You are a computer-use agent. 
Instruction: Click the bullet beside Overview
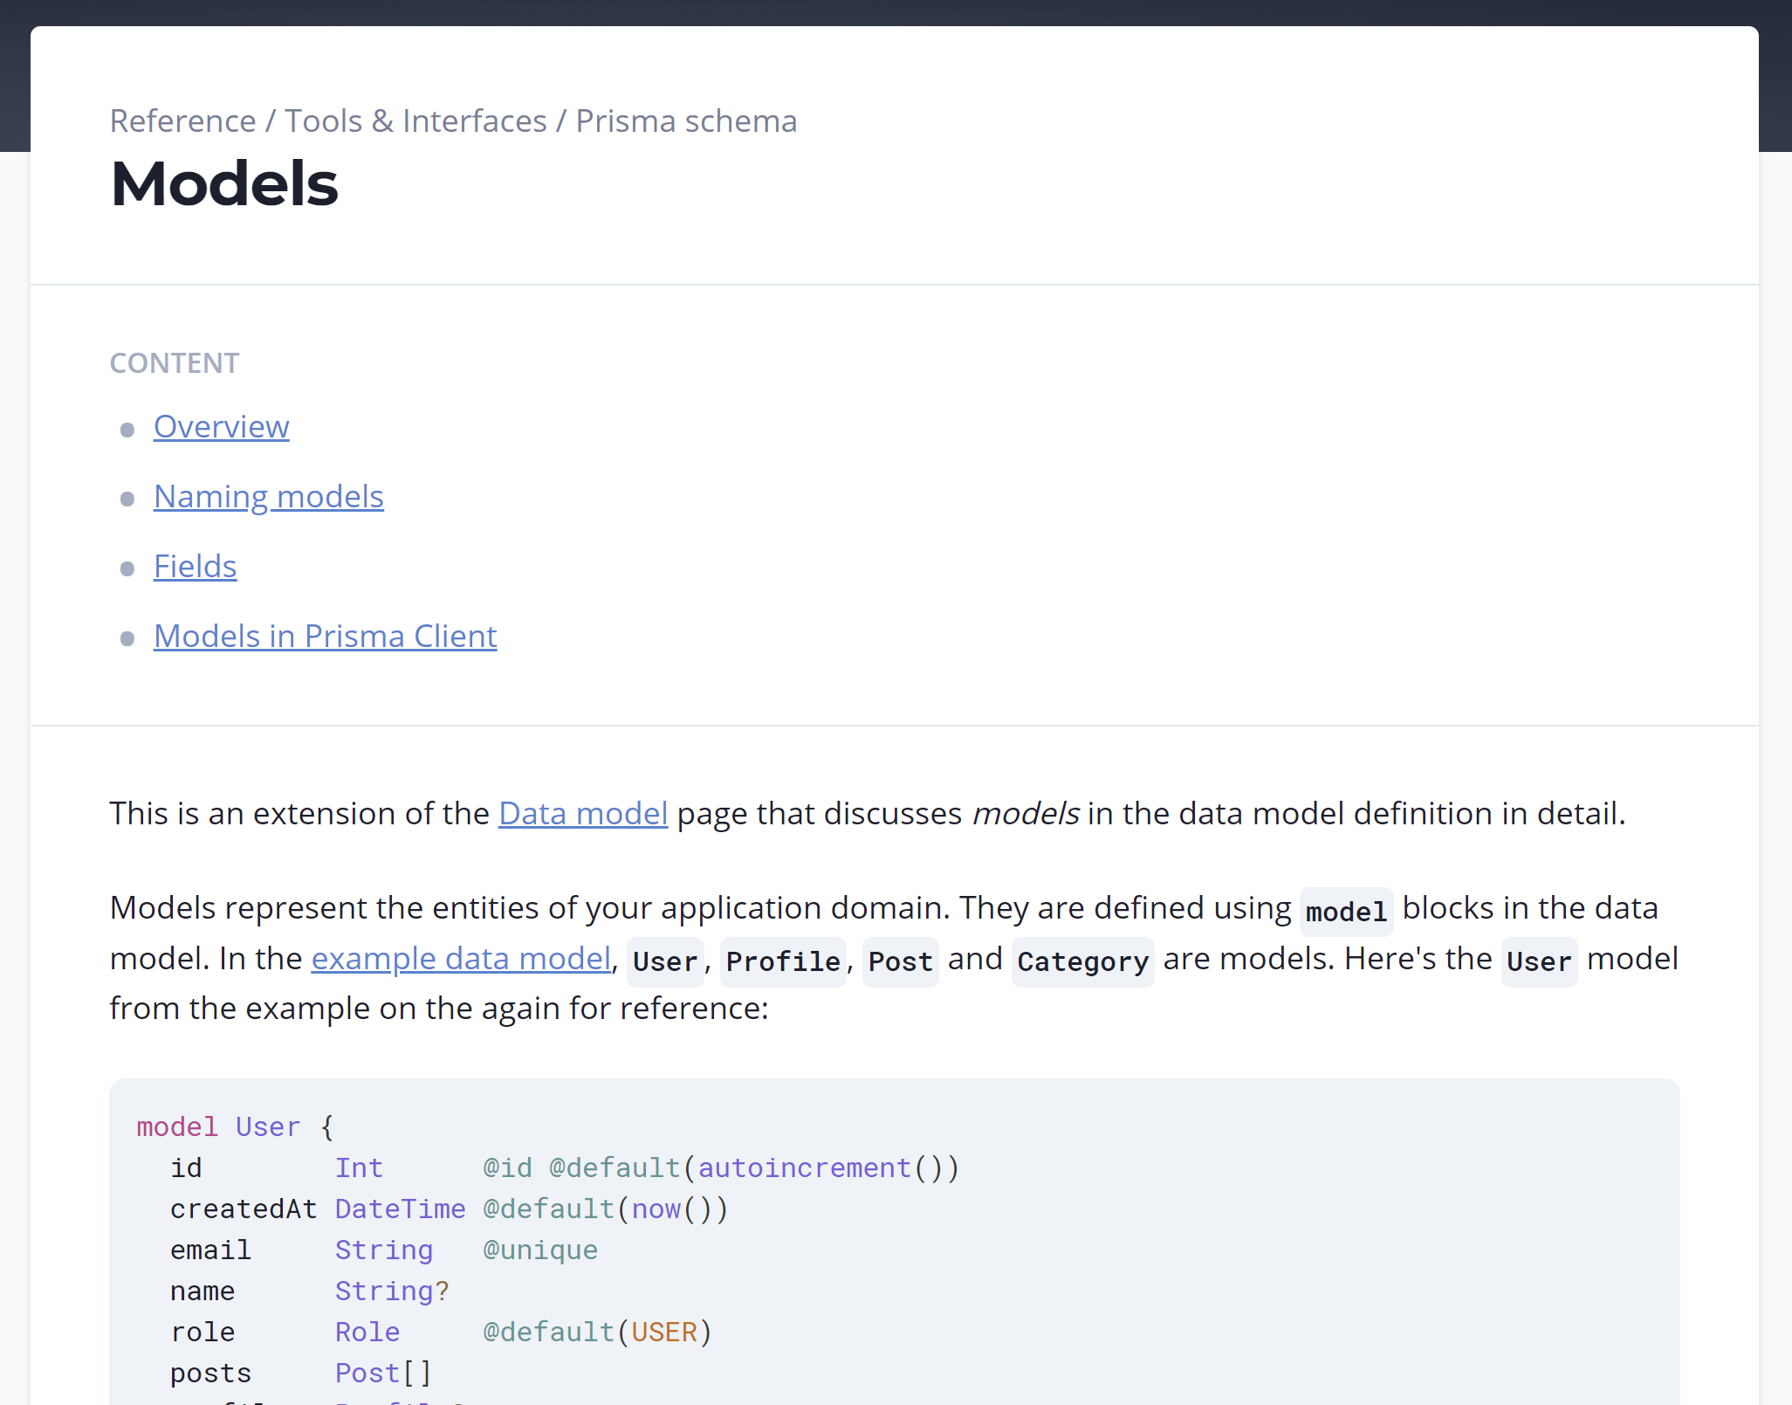pos(127,430)
